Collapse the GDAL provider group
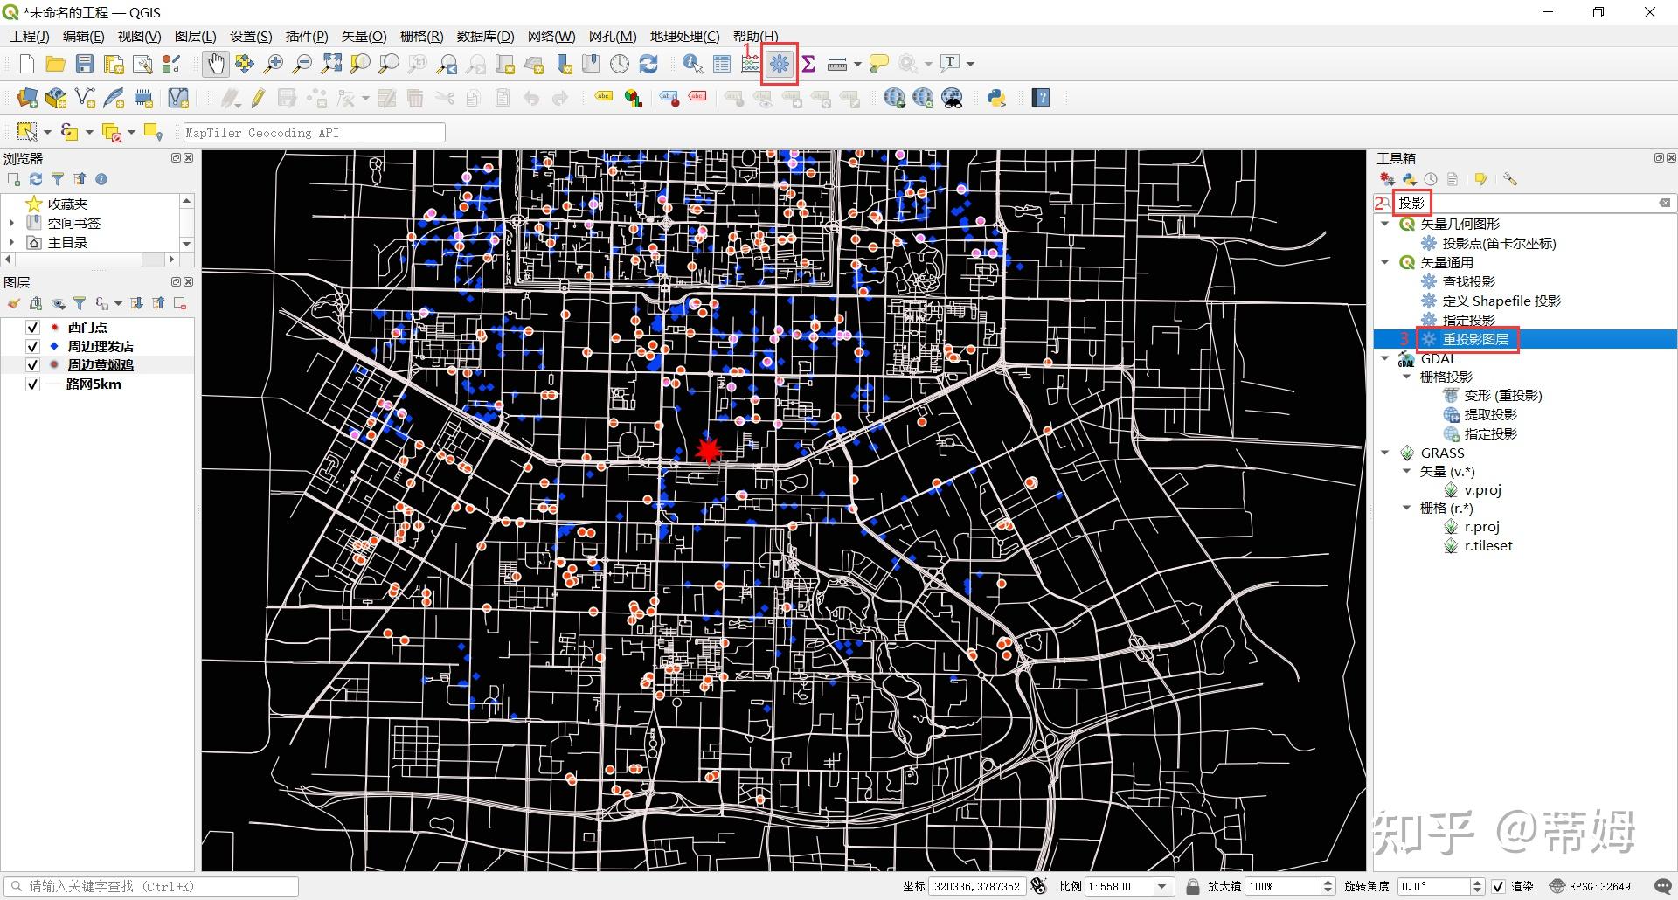 1385,358
